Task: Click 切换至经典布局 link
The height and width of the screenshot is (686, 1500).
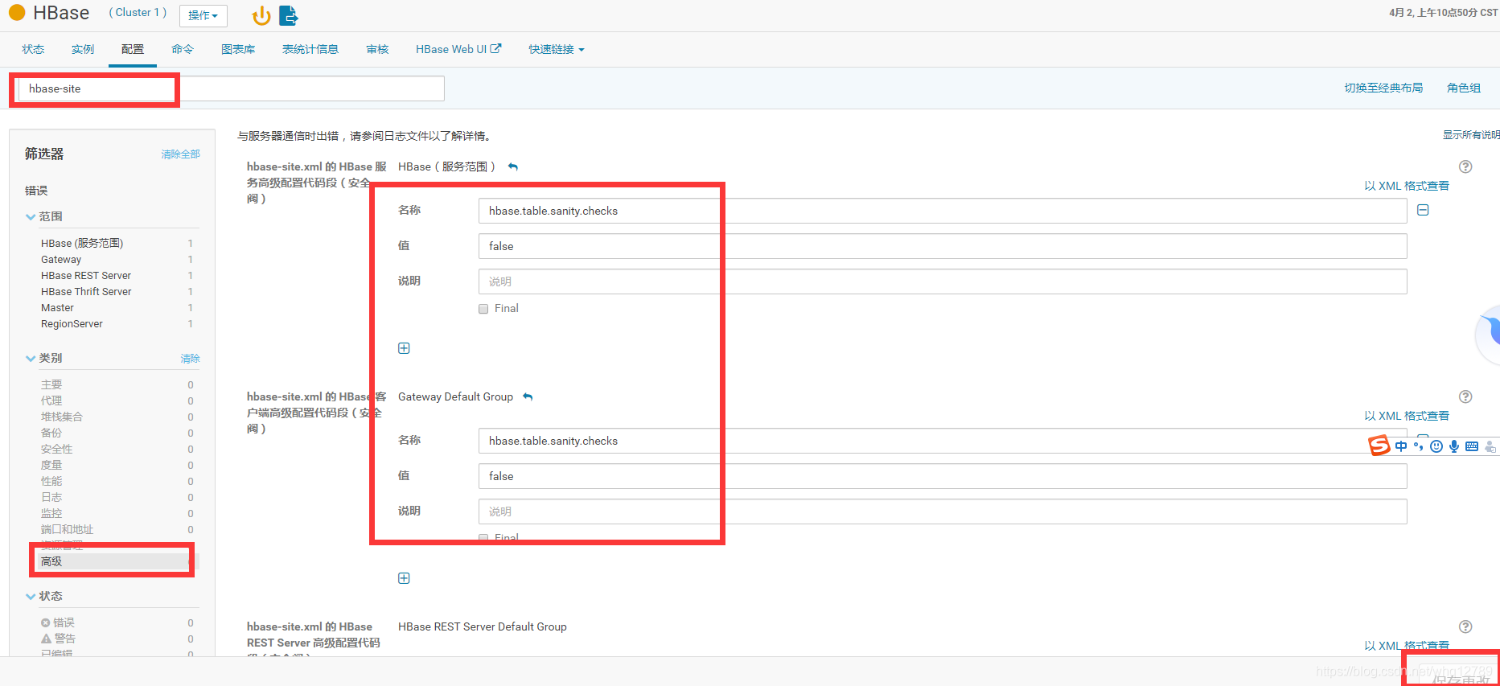Action: coord(1383,88)
